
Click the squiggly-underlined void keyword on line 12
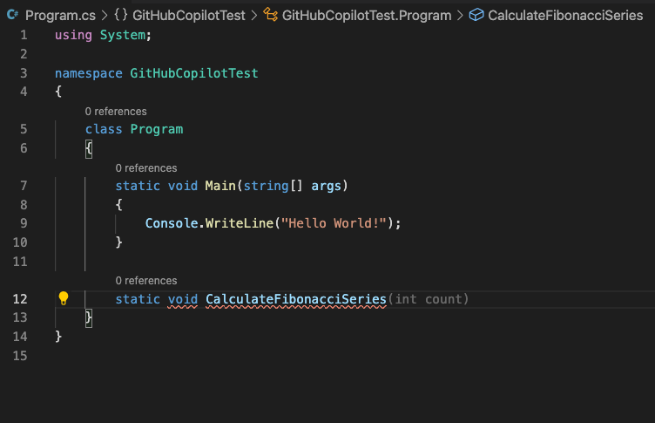pos(183,299)
